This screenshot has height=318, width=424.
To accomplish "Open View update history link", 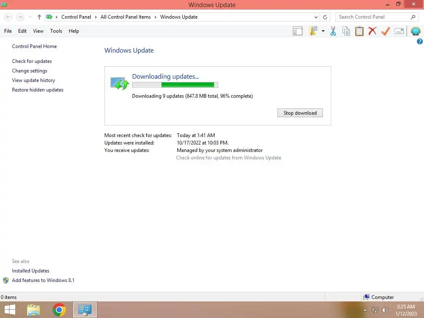I will [x=34, y=80].
